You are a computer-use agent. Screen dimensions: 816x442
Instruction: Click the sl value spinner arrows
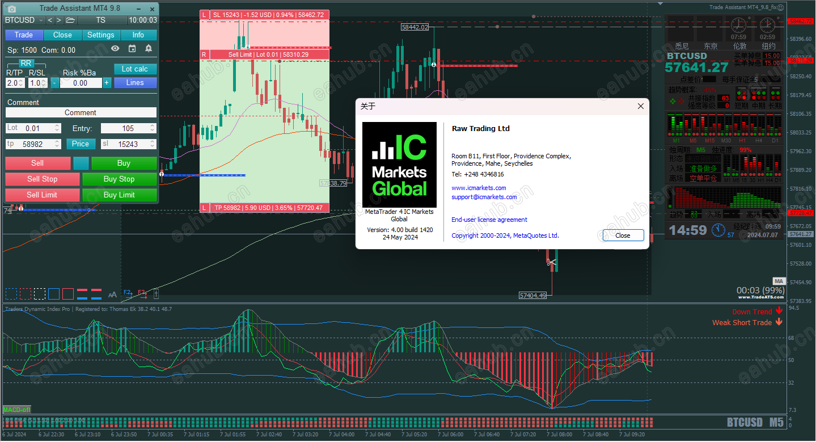[152, 144]
